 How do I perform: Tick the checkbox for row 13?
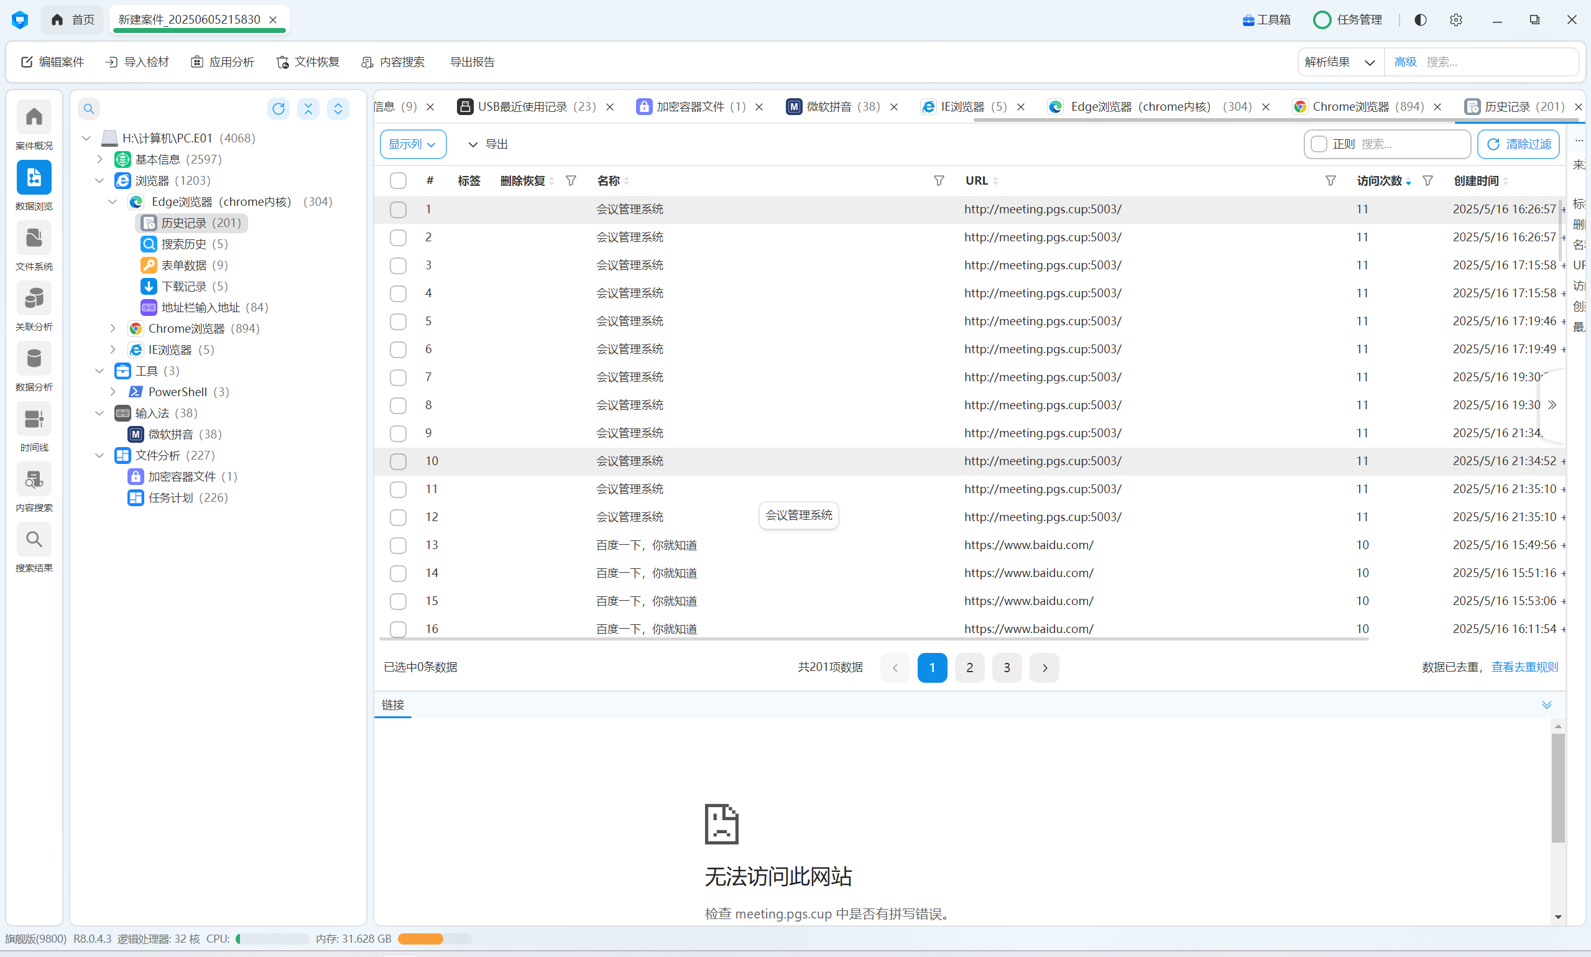point(398,545)
